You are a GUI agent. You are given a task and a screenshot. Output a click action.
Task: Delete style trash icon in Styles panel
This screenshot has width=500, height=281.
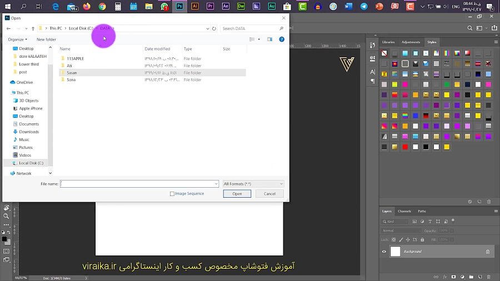(489, 202)
